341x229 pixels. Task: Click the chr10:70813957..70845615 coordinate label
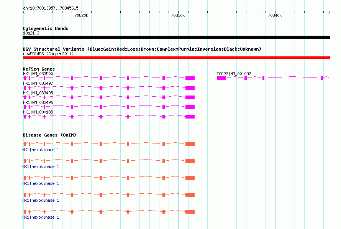(x=51, y=8)
